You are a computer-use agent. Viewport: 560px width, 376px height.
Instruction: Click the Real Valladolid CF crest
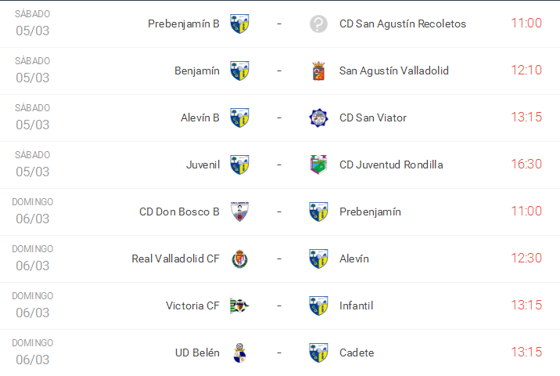(239, 258)
